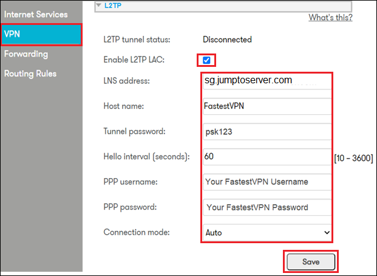Collapse the L2TP section triangle

click(98, 5)
